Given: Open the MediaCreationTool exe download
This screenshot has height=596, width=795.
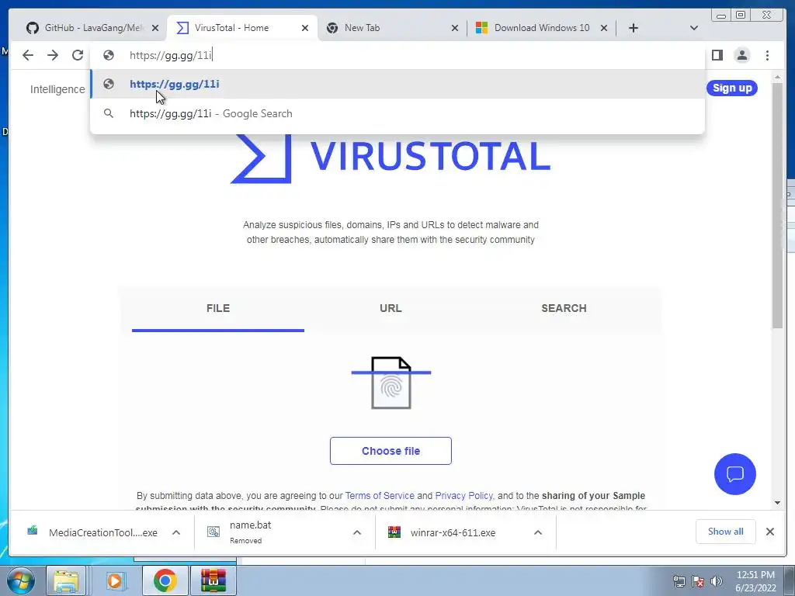Looking at the screenshot, I should pos(103,532).
